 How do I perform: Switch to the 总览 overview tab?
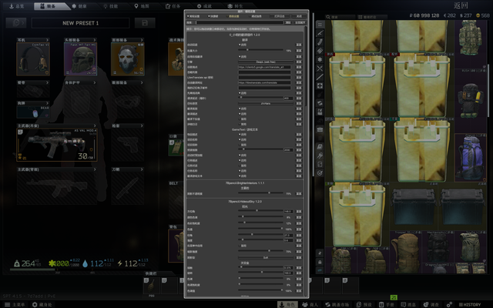[x=16, y=6]
